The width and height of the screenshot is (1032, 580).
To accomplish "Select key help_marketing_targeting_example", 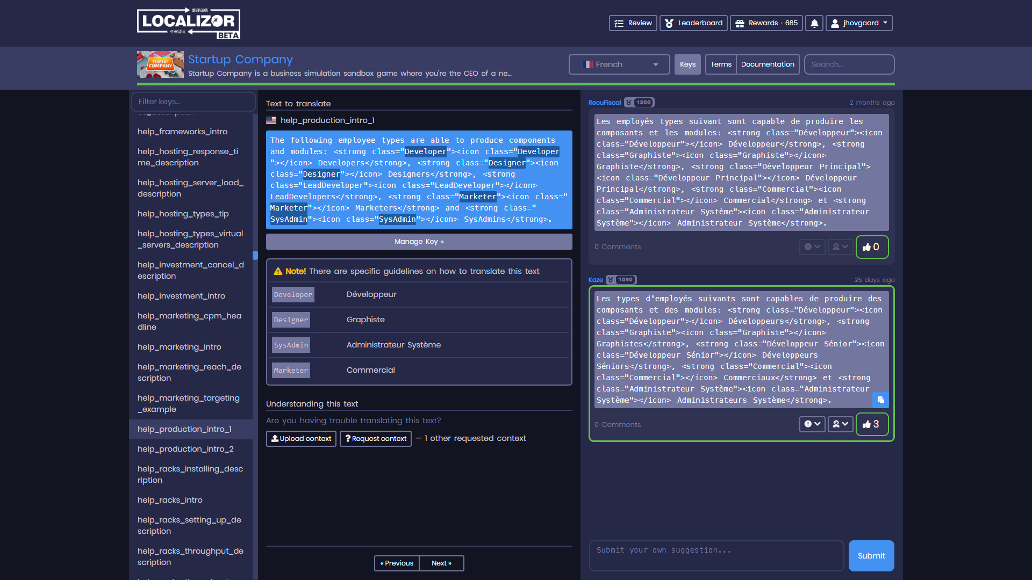I will pos(191,404).
